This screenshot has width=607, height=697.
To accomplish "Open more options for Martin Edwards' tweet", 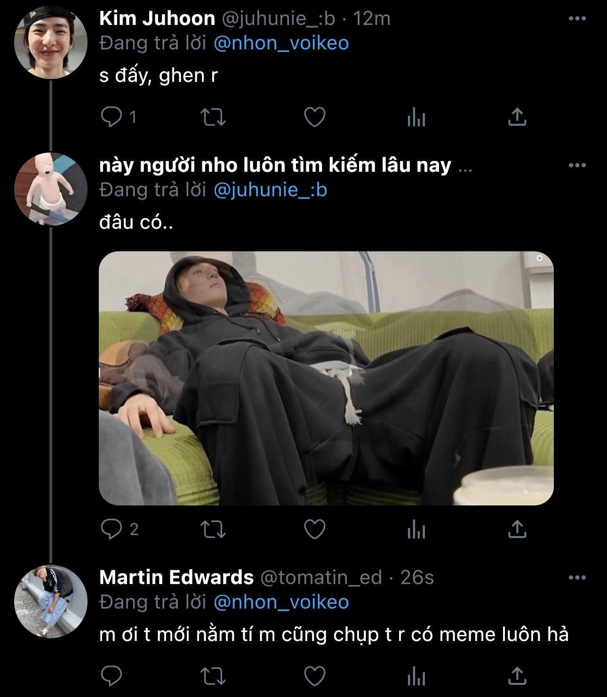I will click(577, 578).
